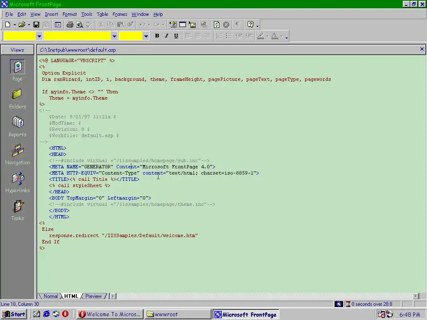427x320 pixels.
Task: Click the Copy toolbar icon
Action: tap(111, 25)
